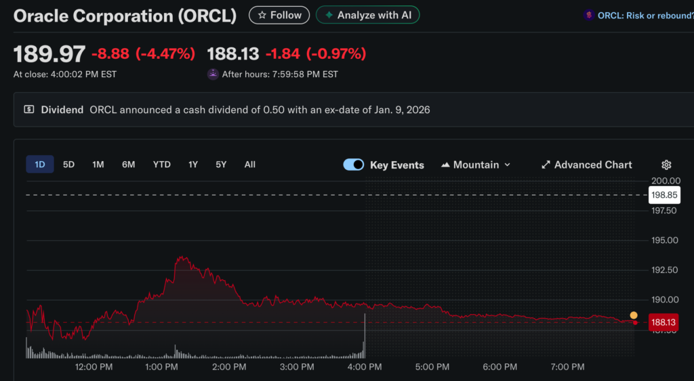Select the All time range
The height and width of the screenshot is (381, 694).
pos(249,164)
